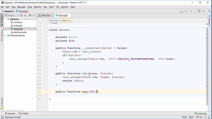Open the Edit menu
Image resolution: width=212 pixels, height=119 pixels.
[x=8, y=7]
